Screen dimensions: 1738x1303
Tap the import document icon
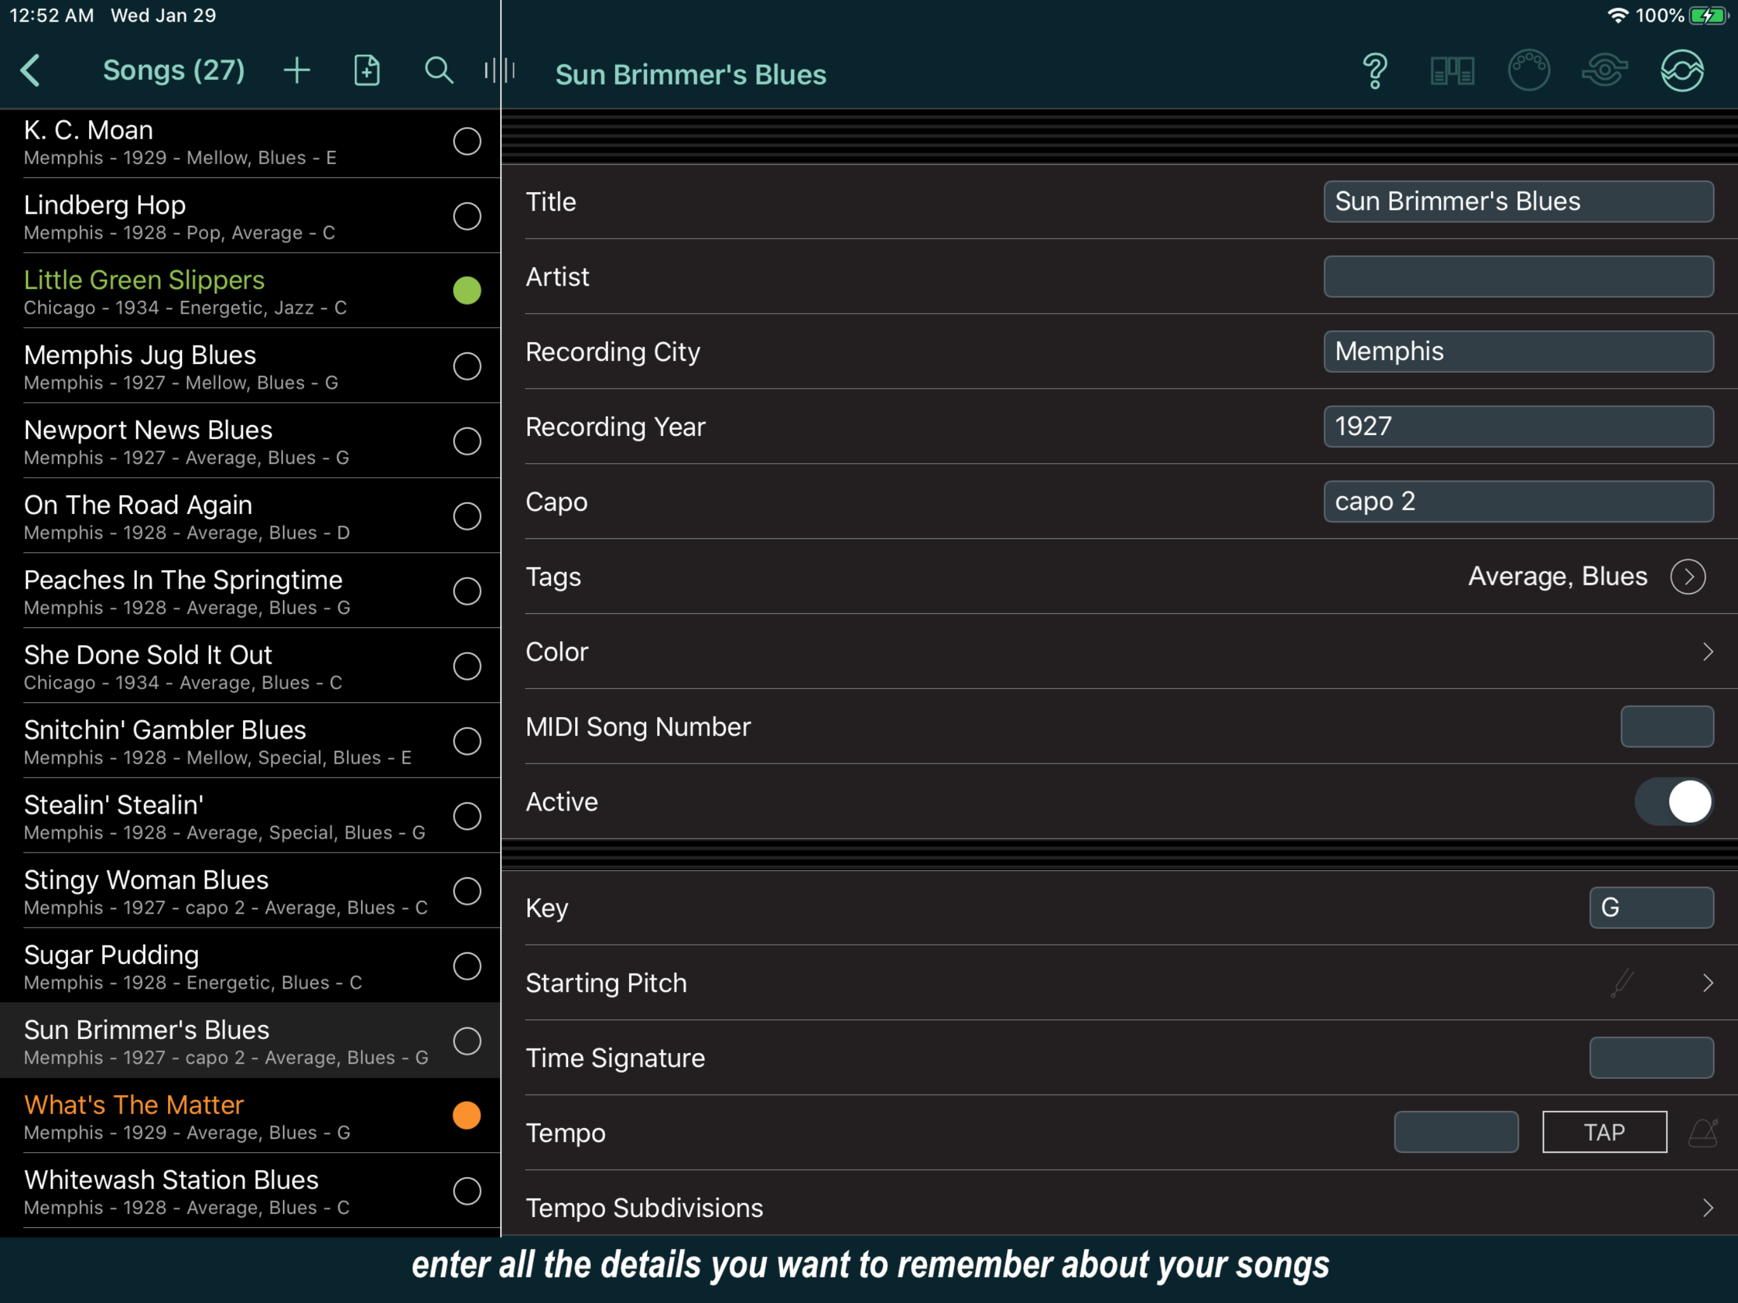(367, 71)
